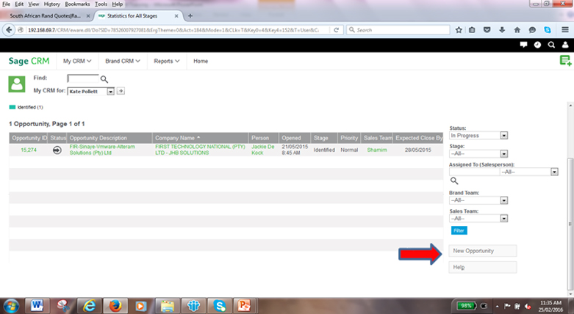
Task: Open Jackie De Kock person link
Action: point(263,150)
